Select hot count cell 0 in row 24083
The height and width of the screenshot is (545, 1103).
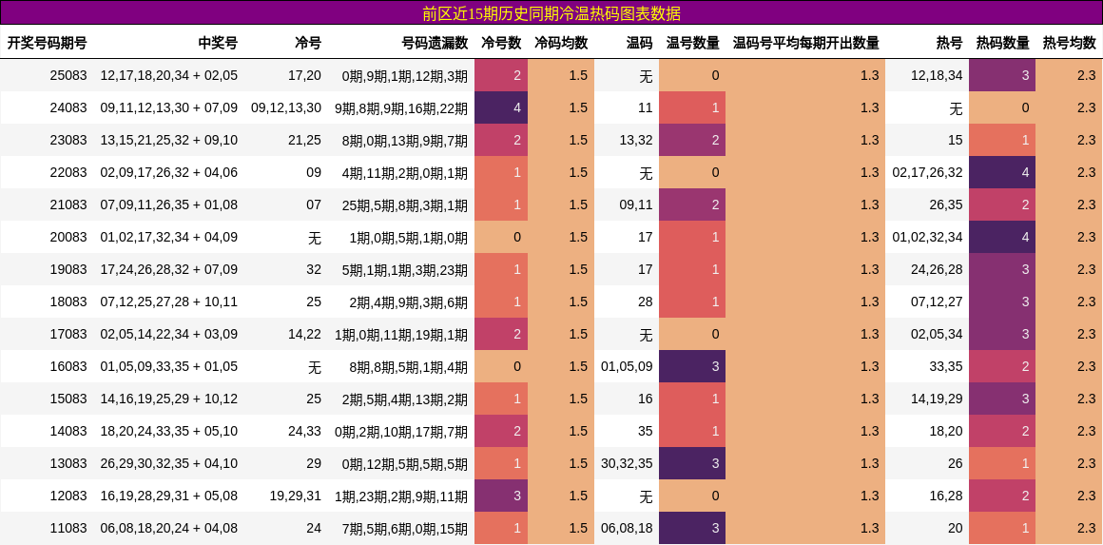[x=1002, y=107]
